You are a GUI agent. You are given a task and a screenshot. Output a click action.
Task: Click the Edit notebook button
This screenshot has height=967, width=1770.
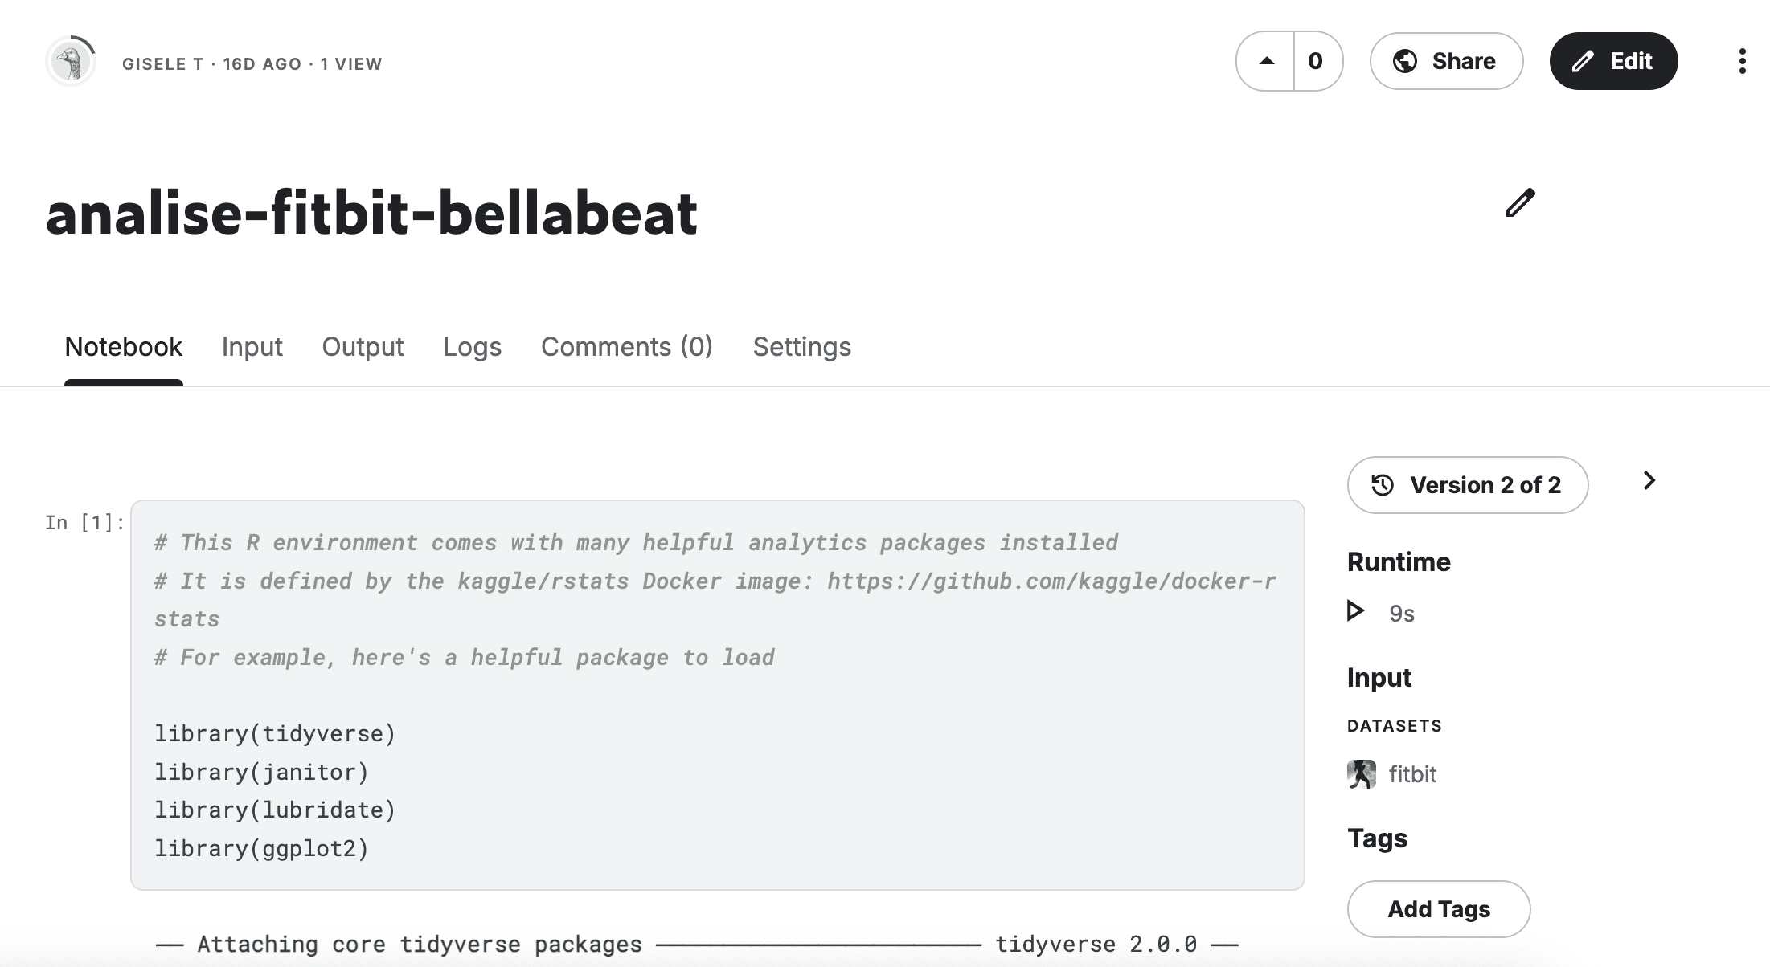tap(1613, 61)
